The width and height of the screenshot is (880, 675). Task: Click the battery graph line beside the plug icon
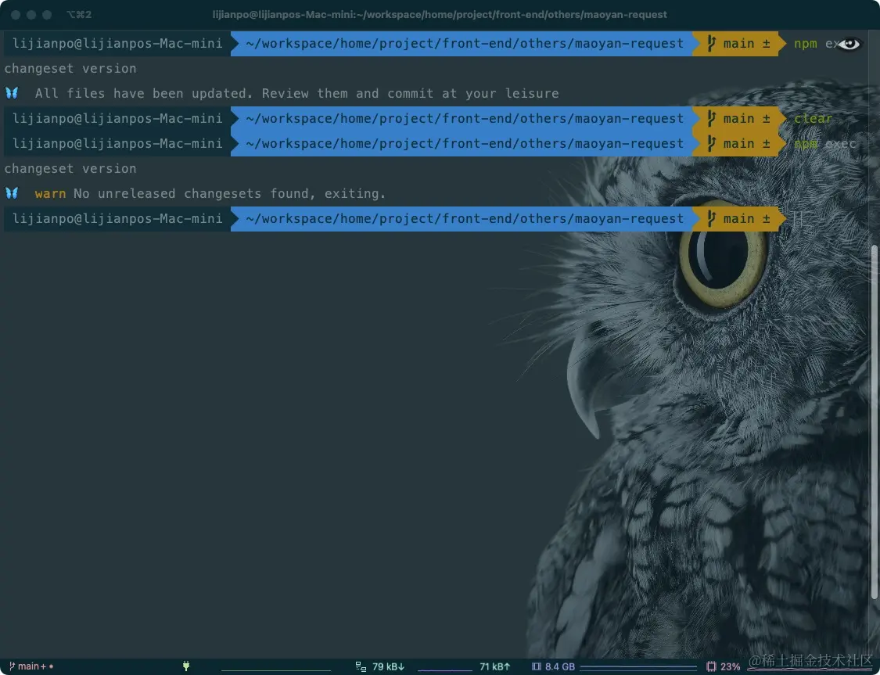coord(276,670)
